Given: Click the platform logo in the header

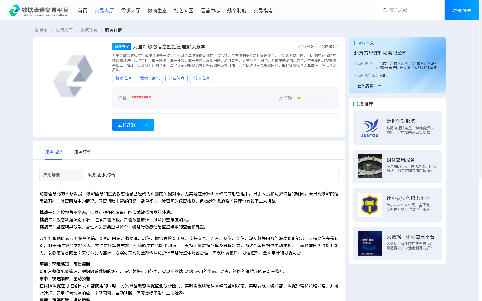Looking at the screenshot, I should click(39, 10).
